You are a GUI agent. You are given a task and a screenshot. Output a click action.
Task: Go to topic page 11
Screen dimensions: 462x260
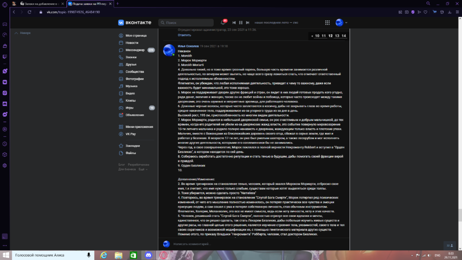(x=323, y=36)
